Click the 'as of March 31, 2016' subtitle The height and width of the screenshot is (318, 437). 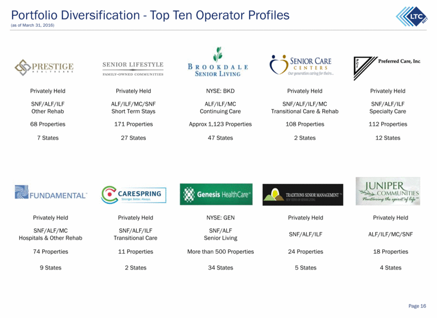coord(33,25)
